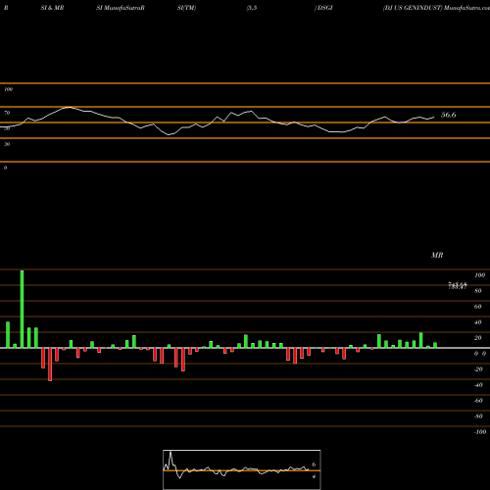Click the MRSI -100 scale label
Image resolution: width=490 pixels, height=490 pixels.
(x=480, y=432)
